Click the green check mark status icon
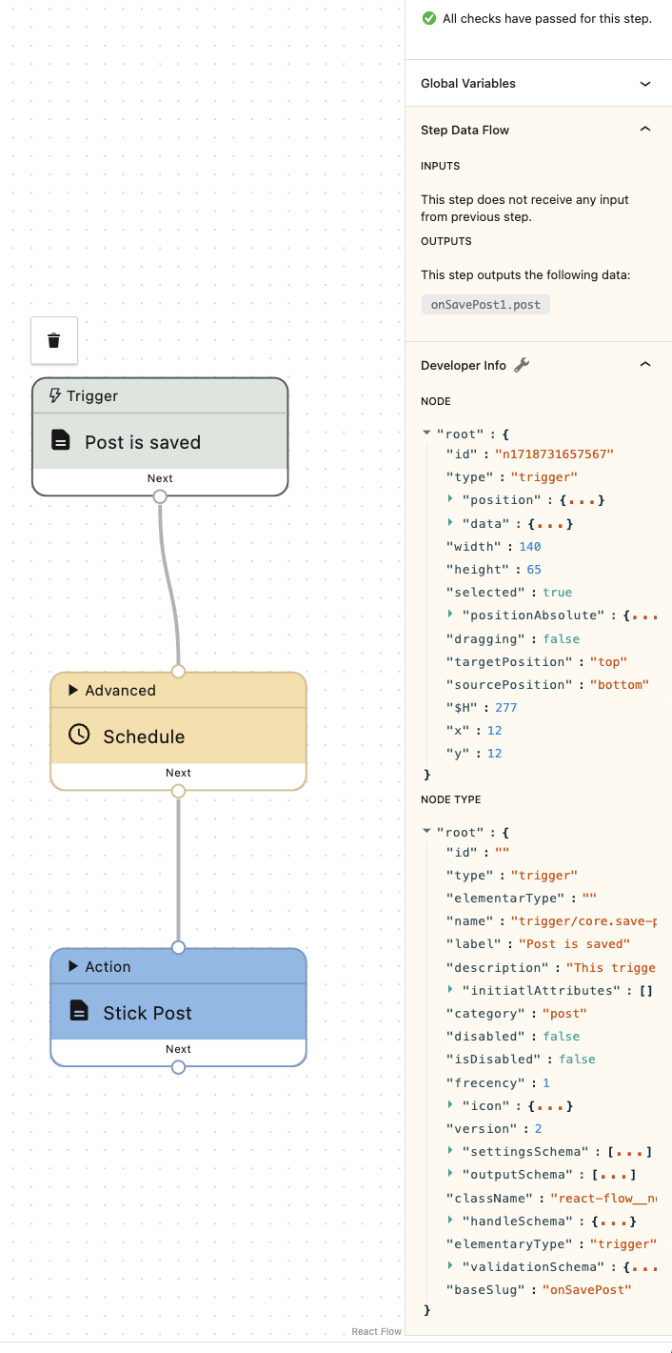 pyautogui.click(x=429, y=18)
